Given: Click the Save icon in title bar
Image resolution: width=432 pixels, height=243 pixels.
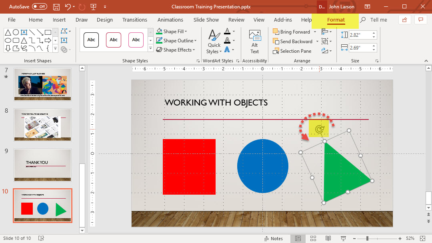Looking at the screenshot, I should click(x=56, y=7).
